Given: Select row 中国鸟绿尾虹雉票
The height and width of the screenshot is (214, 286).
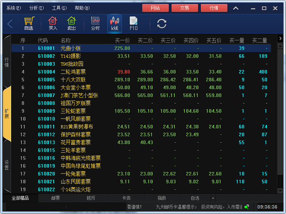Looking at the screenshot, I should 141,166.
